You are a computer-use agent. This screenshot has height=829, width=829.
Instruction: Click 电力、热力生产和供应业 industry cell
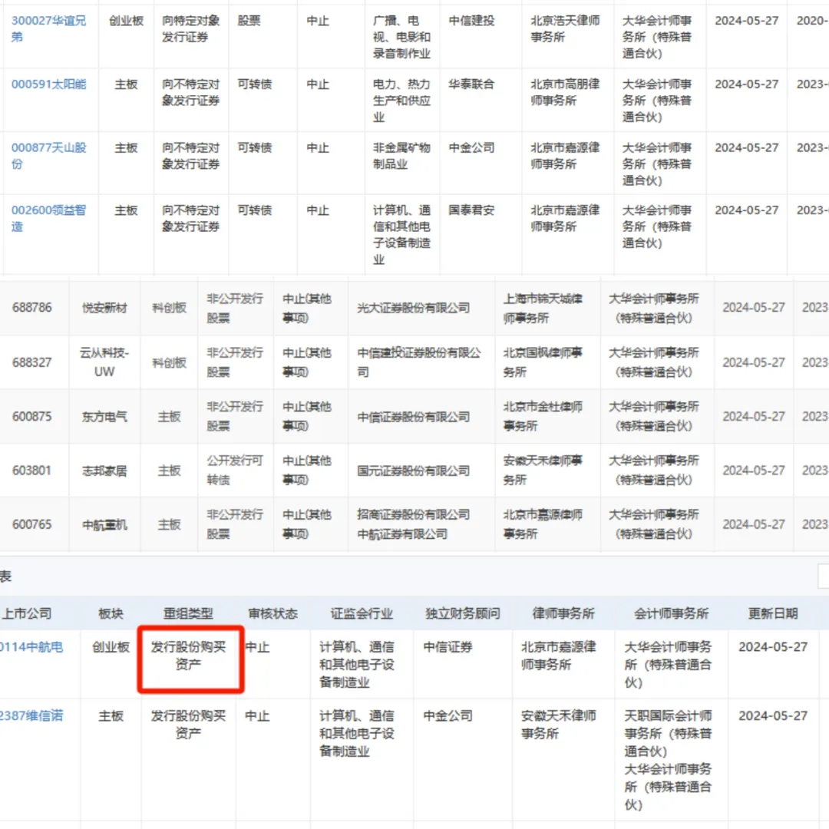tap(401, 101)
